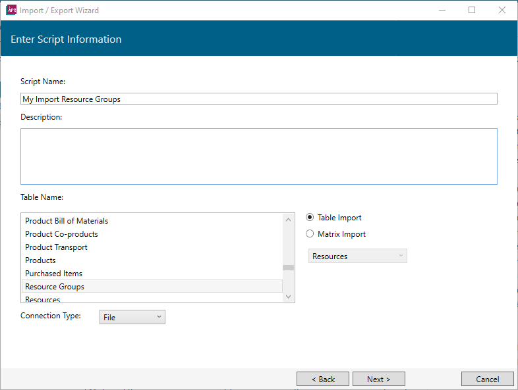The width and height of the screenshot is (518, 390).
Task: Click the APS application icon in title bar
Action: (x=11, y=11)
